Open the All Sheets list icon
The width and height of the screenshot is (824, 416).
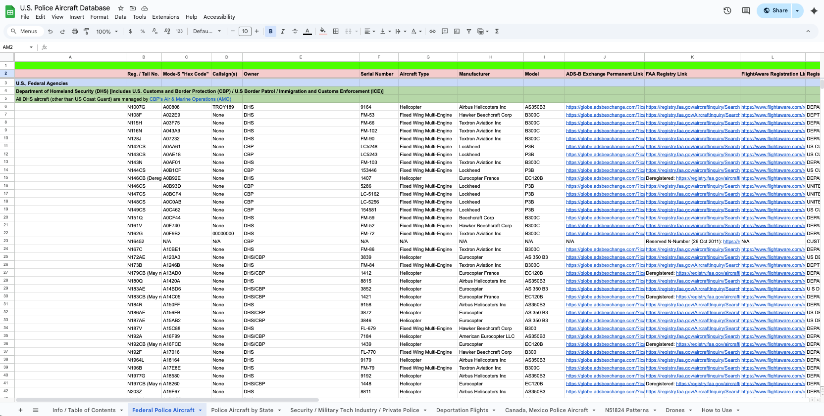click(36, 410)
